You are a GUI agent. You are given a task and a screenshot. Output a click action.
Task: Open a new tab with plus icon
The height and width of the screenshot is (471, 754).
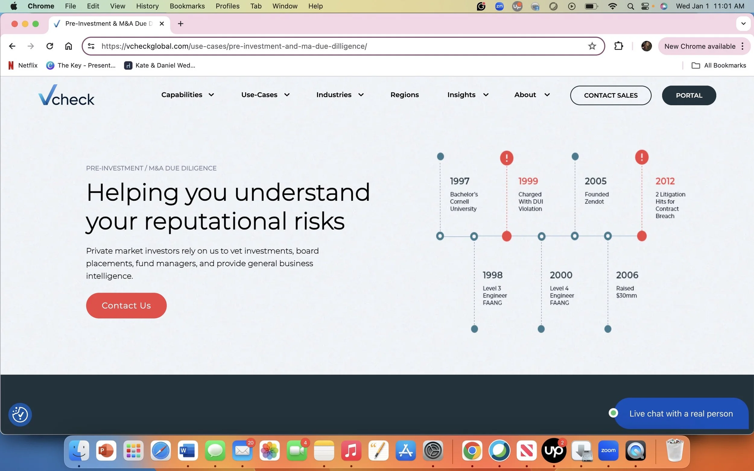[180, 24]
